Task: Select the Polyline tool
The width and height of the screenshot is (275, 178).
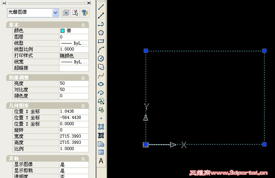Action: coord(101,24)
